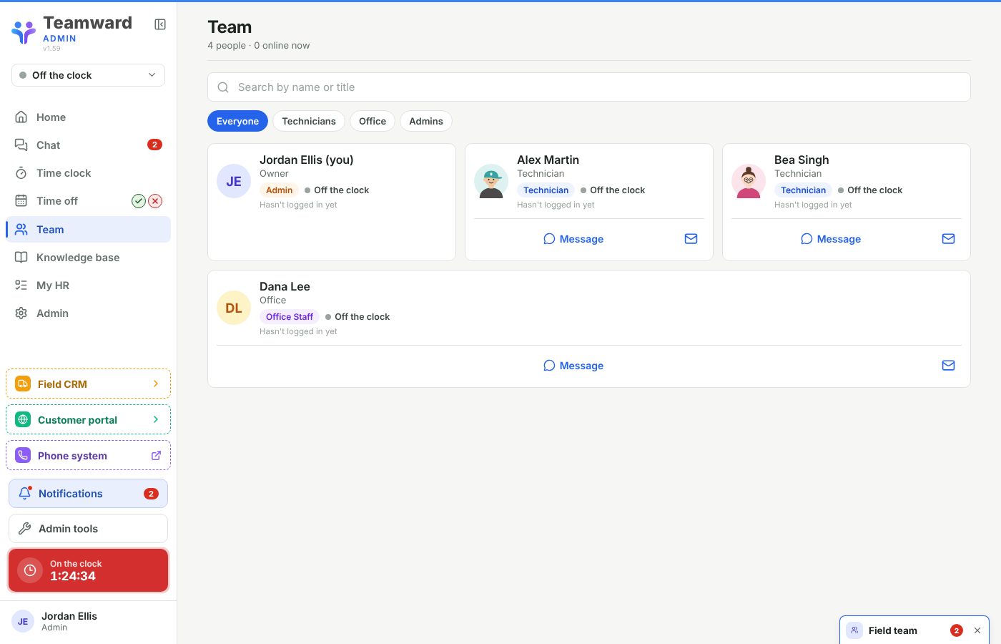
Task: Select Team in sidebar
Action: (88, 230)
